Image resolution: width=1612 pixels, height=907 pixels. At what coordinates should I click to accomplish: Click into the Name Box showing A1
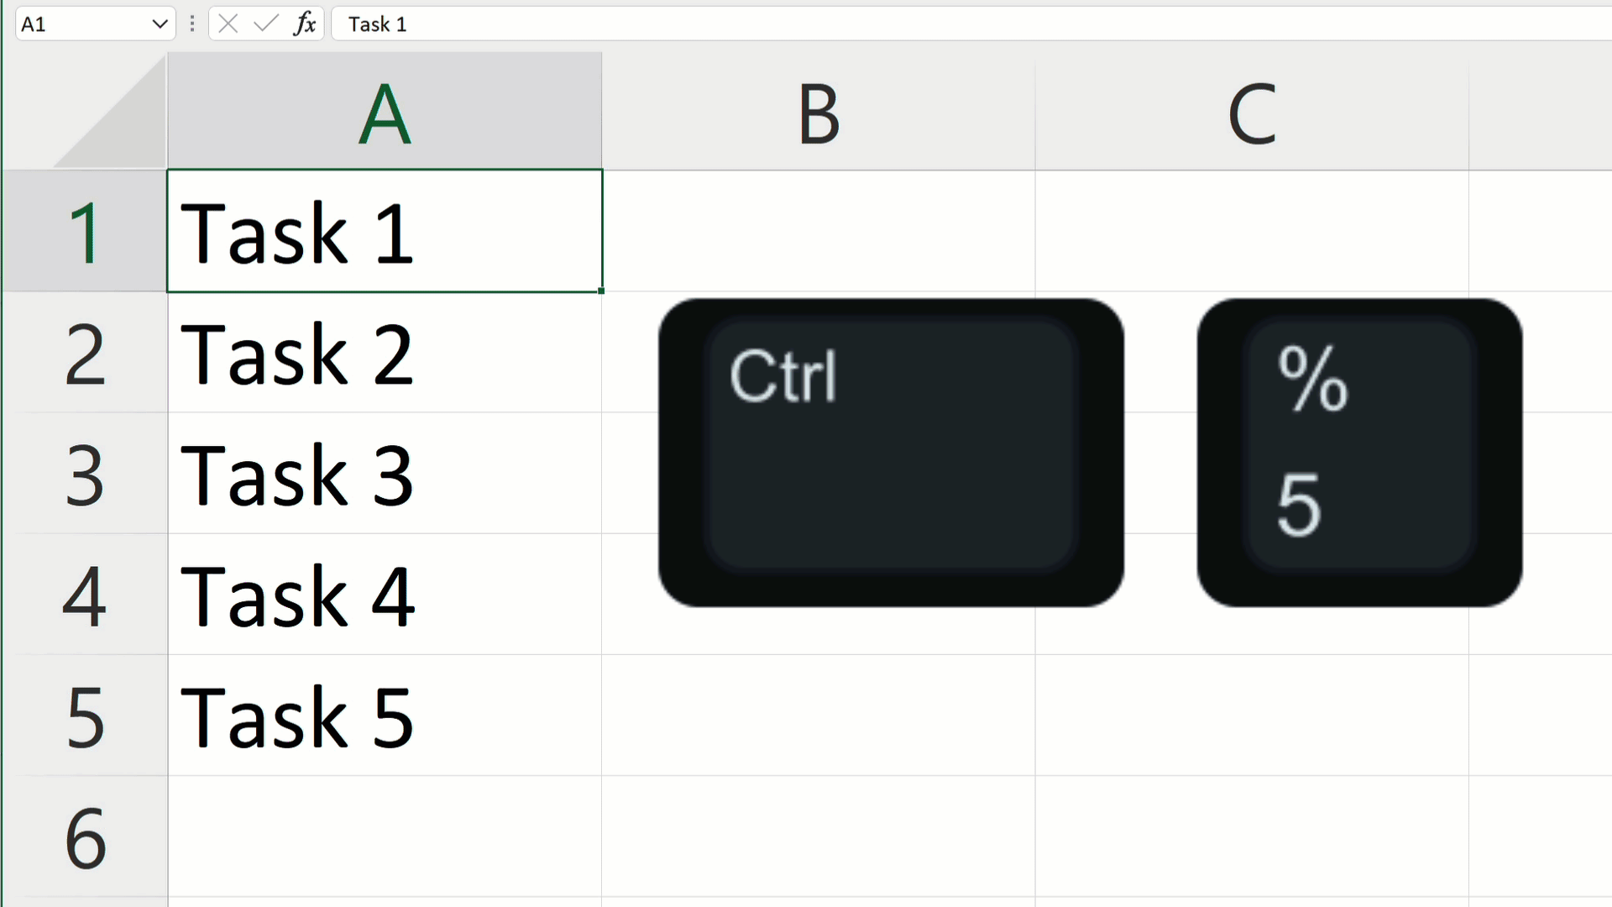pyautogui.click(x=80, y=24)
